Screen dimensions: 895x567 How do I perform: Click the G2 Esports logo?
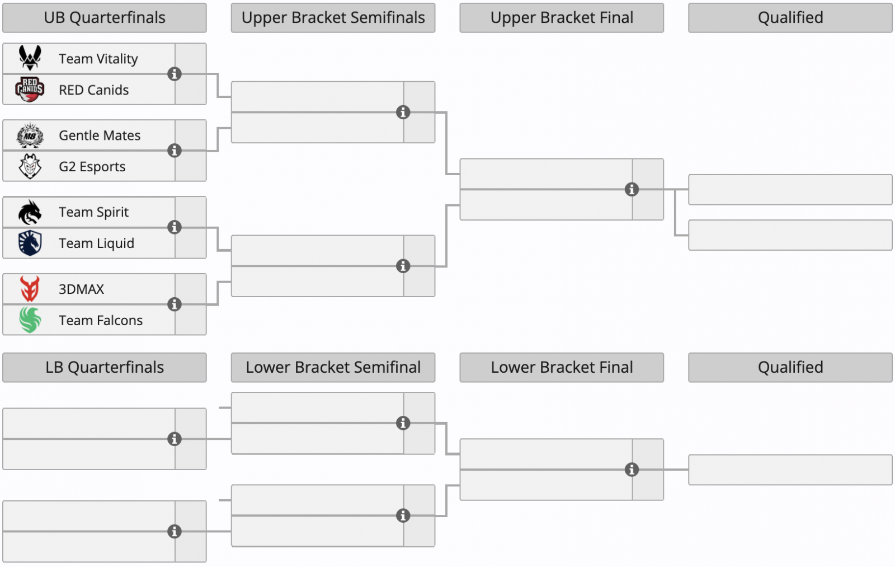coord(30,166)
